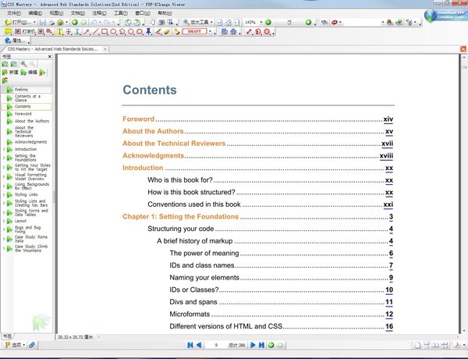
Task: Expand the Bugs and Bug Fixing bookmark
Action: coord(4,229)
